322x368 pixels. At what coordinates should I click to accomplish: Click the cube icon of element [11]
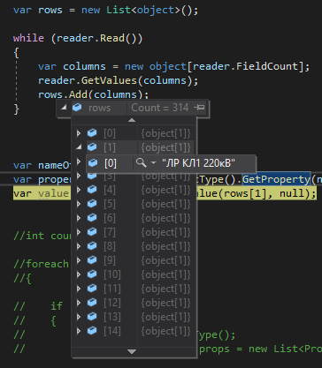pos(92,289)
